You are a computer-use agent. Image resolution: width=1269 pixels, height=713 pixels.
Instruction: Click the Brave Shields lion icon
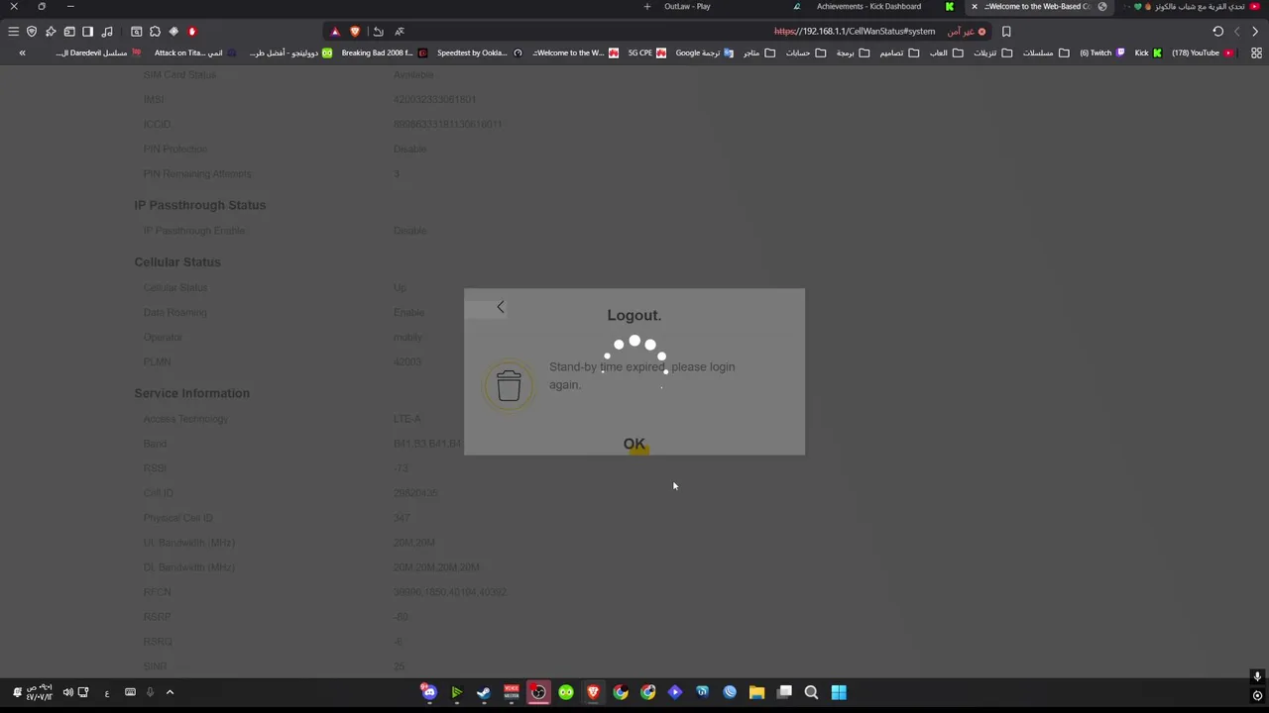point(355,32)
